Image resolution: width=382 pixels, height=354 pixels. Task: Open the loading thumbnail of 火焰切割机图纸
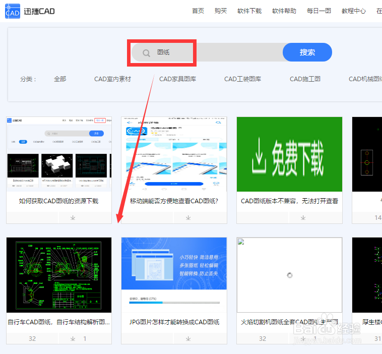[289, 275]
